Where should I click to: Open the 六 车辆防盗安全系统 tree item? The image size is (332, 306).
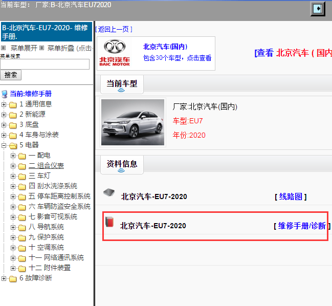(x=59, y=206)
